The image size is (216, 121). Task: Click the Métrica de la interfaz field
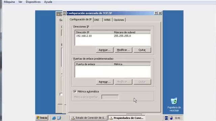tap(110, 97)
